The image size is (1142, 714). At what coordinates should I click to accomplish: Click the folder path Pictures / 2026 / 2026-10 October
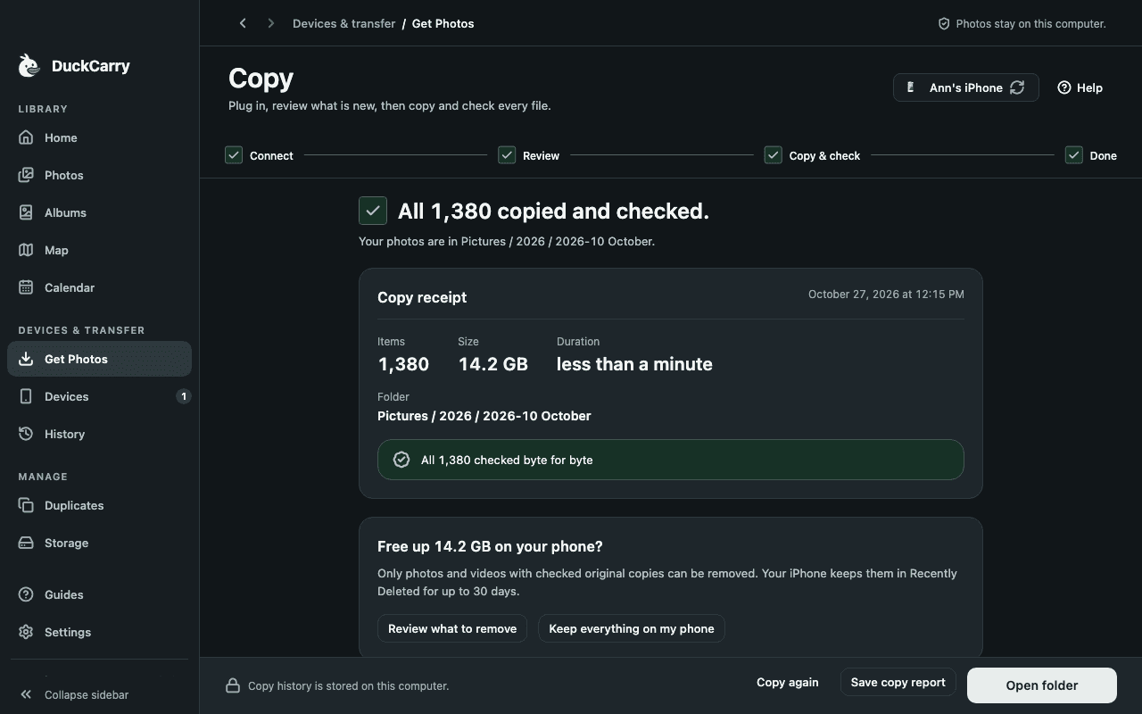click(484, 416)
